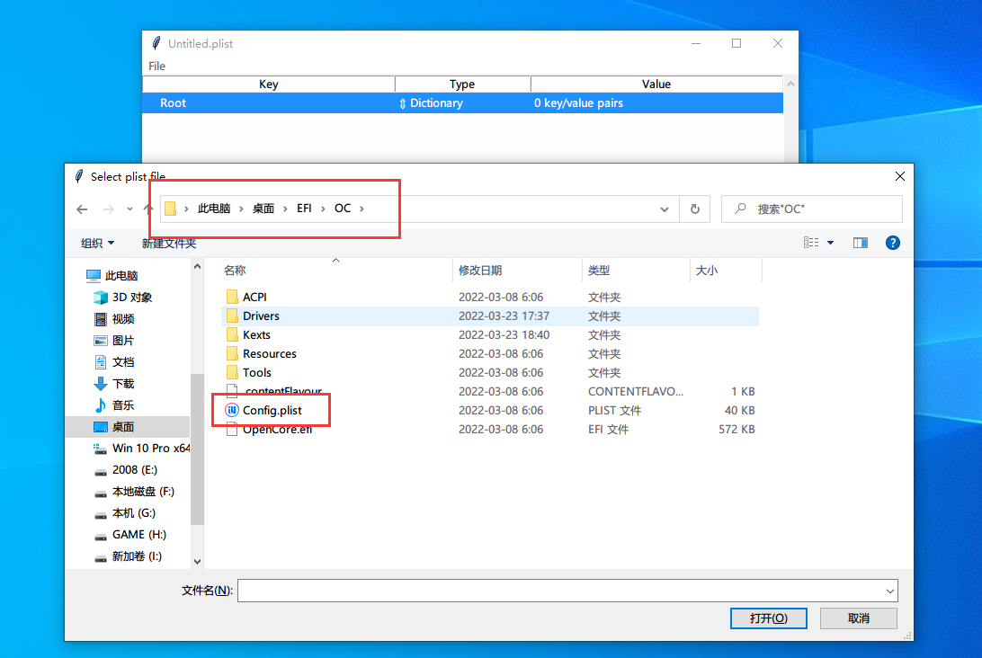Screen dimensions: 982x658
Task: Open the 组织 organize dropdown
Action: coord(97,244)
